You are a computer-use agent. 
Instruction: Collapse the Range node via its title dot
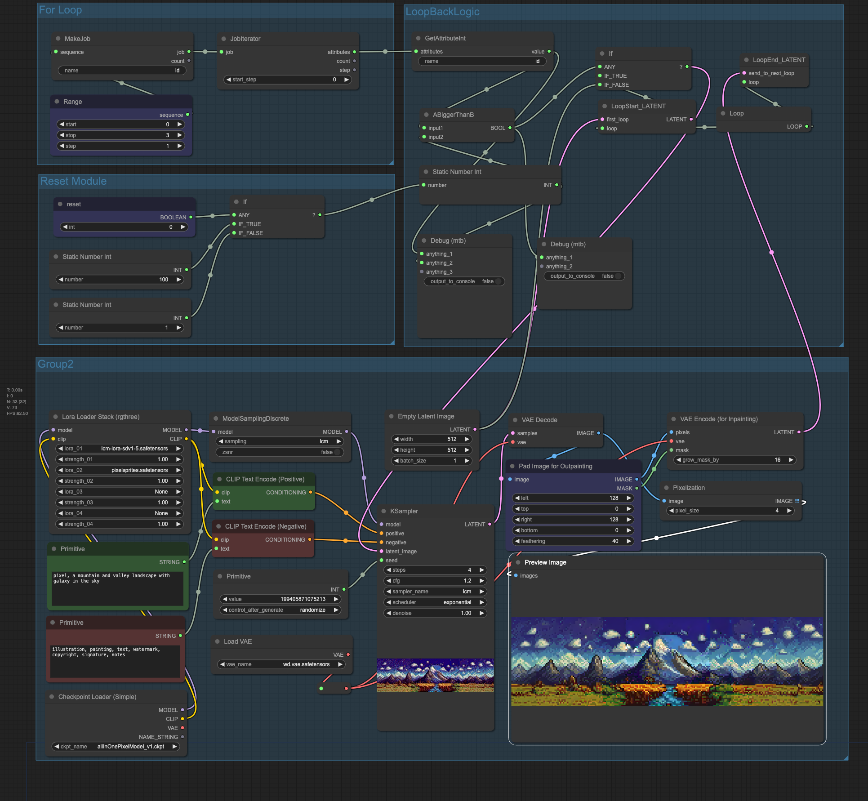(x=57, y=102)
